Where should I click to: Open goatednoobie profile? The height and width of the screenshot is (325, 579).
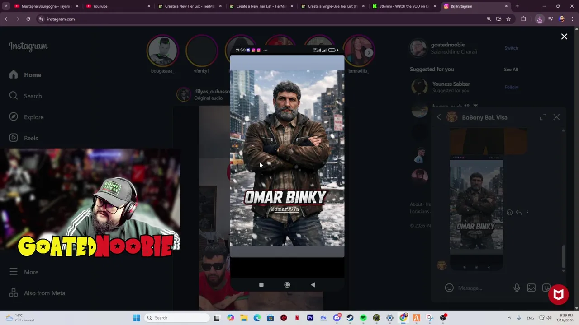(x=447, y=45)
